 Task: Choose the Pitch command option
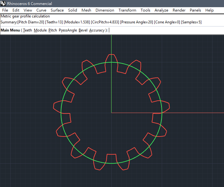[53, 30]
